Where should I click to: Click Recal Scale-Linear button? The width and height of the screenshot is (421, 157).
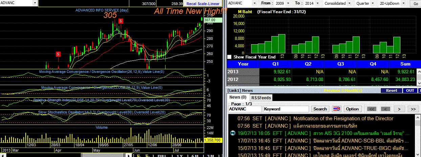pos(203,4)
